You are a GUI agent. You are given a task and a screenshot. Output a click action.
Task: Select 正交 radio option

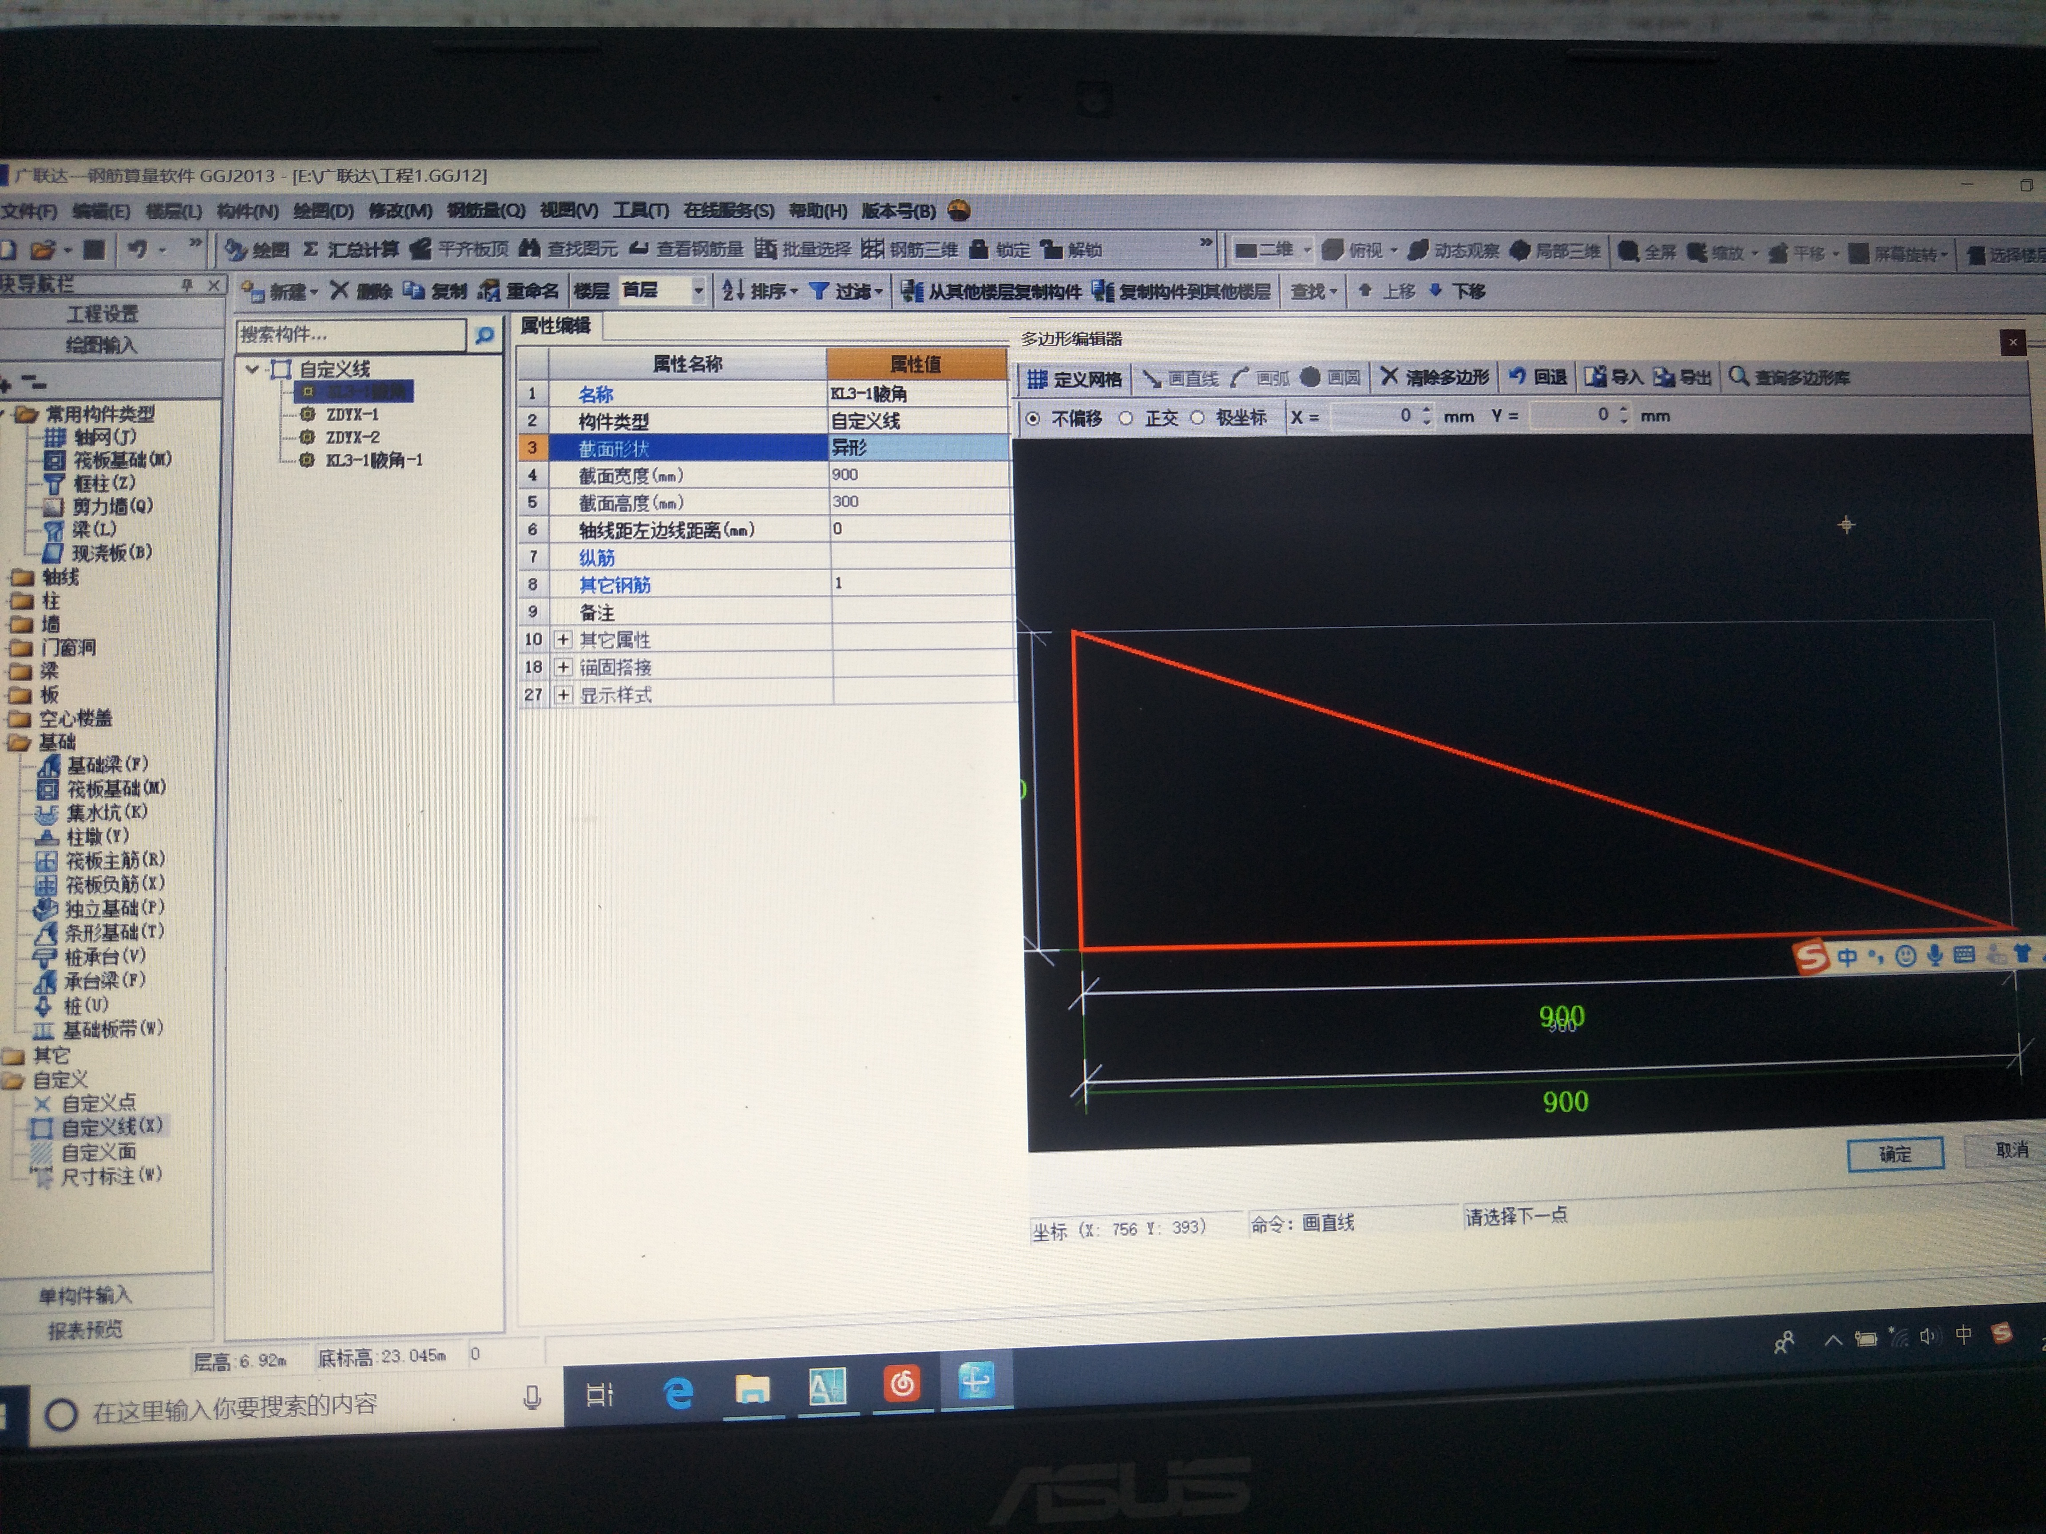point(1126,419)
